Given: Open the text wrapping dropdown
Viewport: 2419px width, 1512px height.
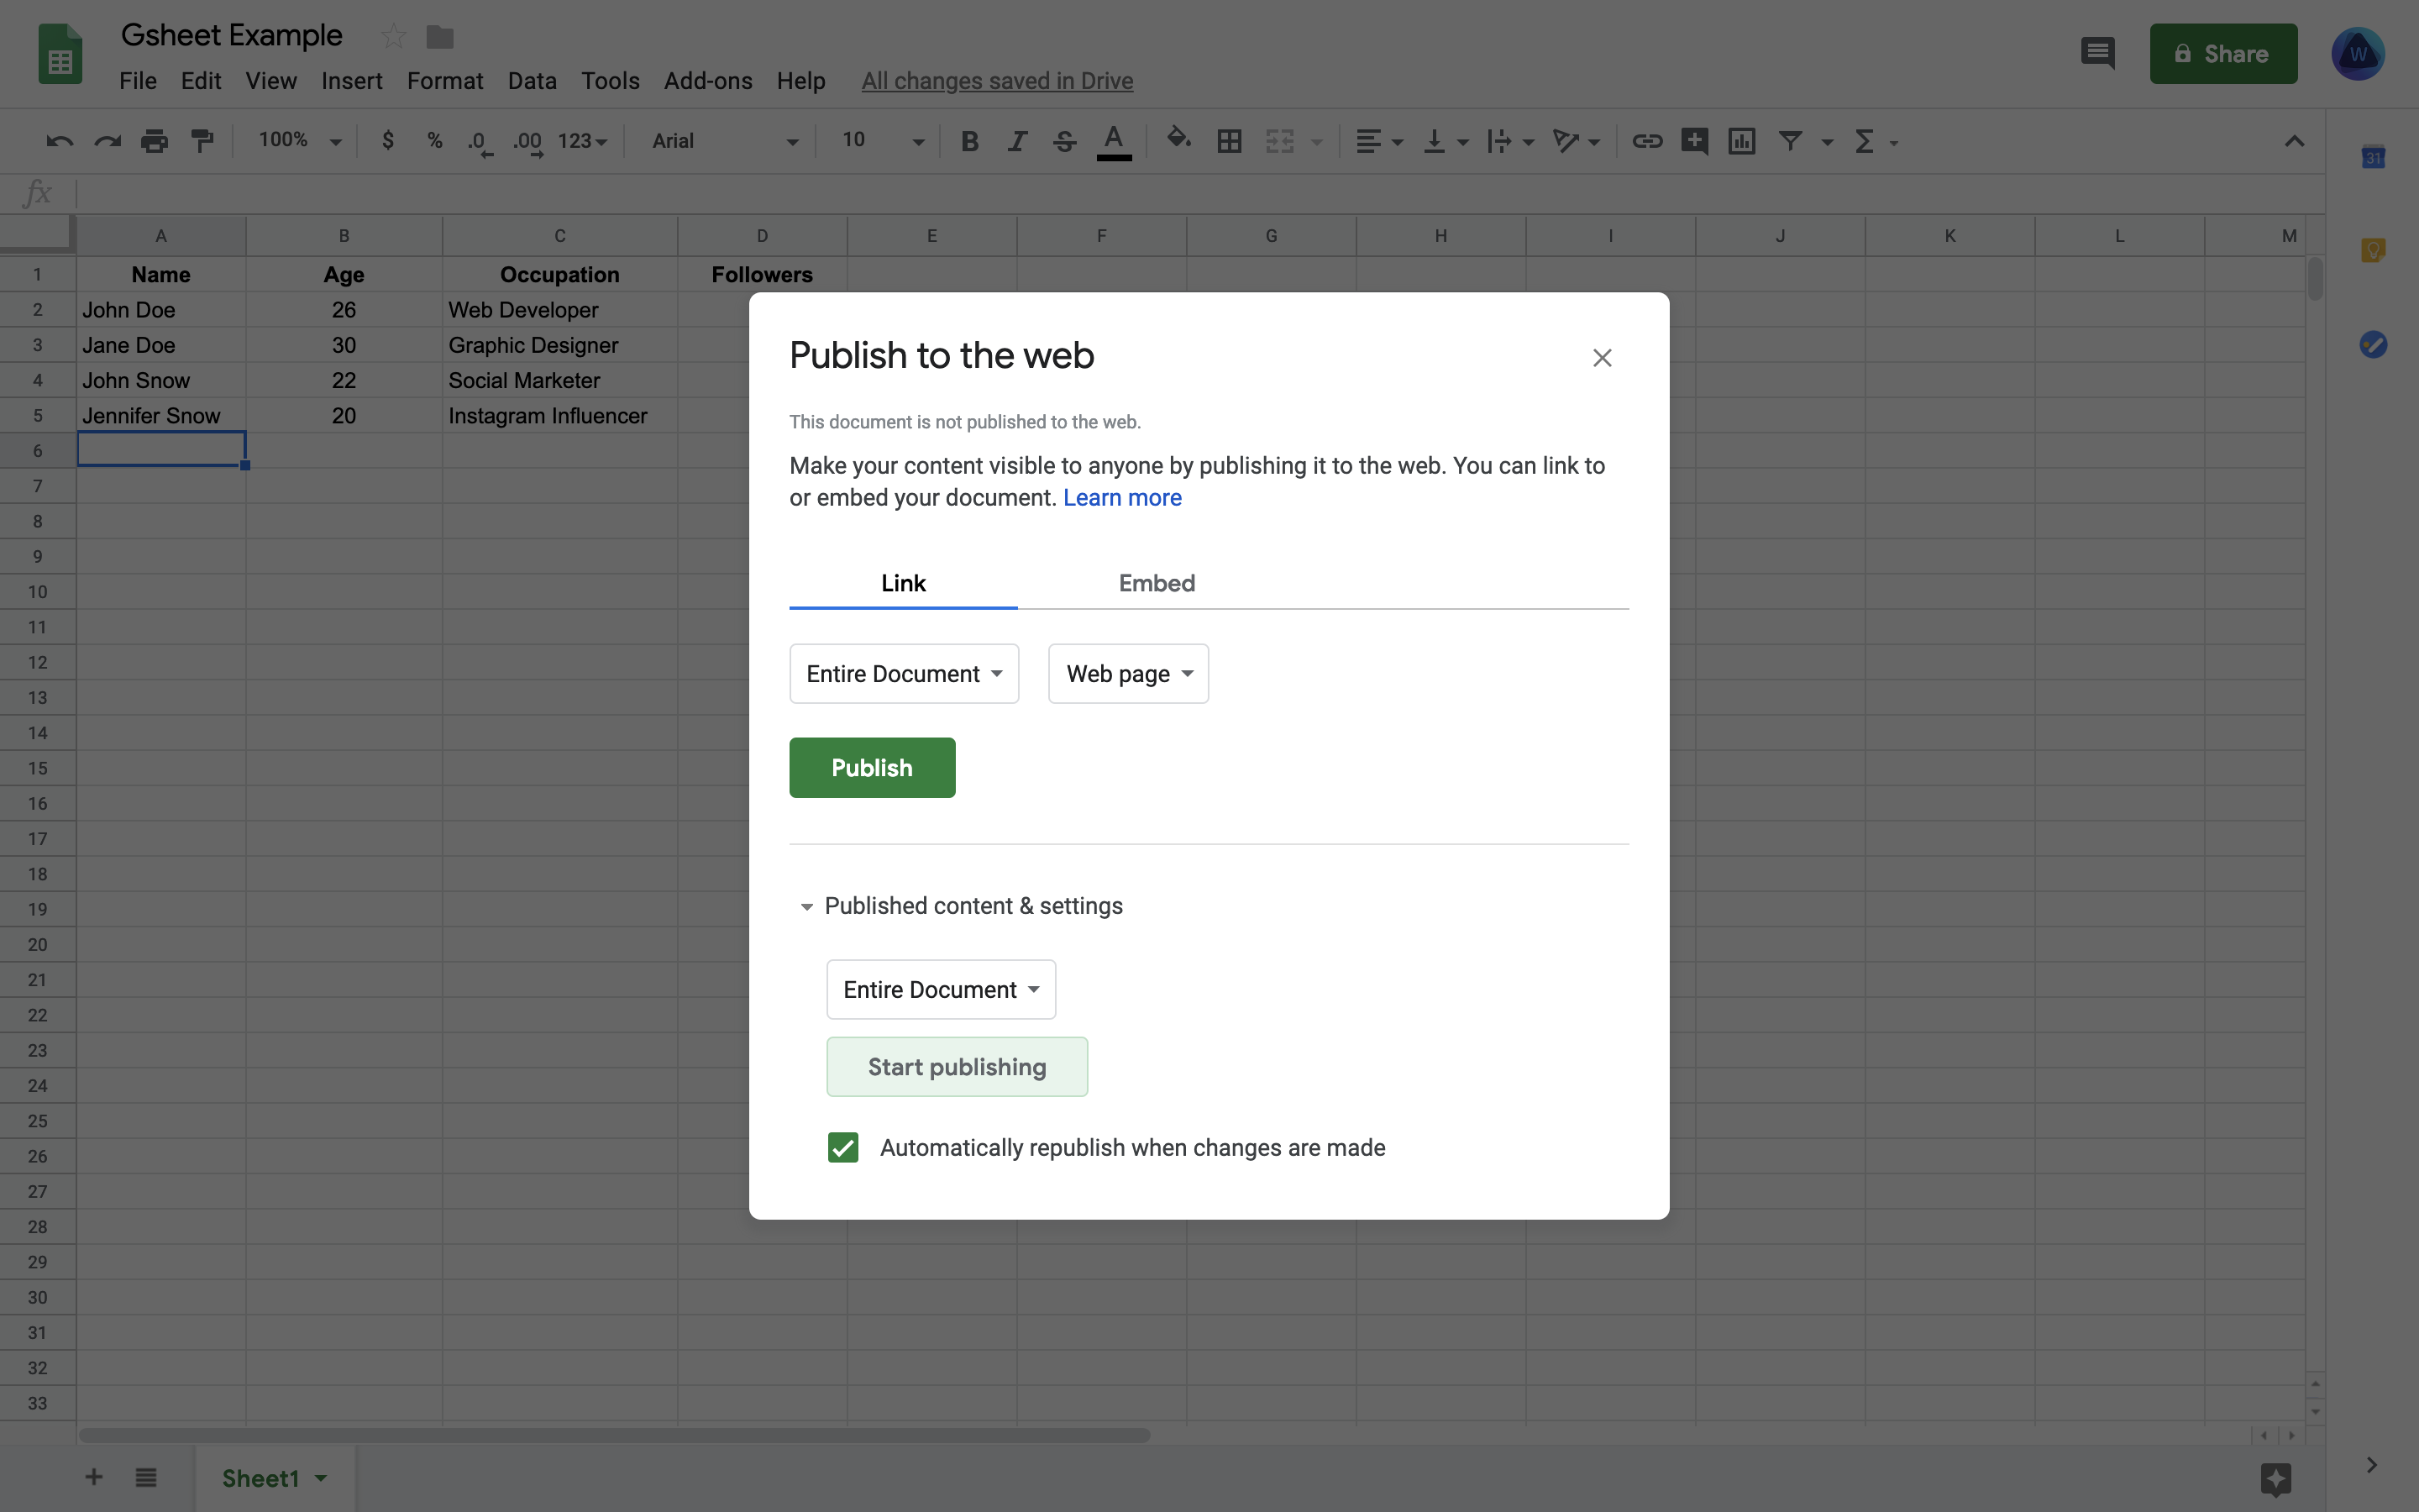Looking at the screenshot, I should click(1510, 141).
